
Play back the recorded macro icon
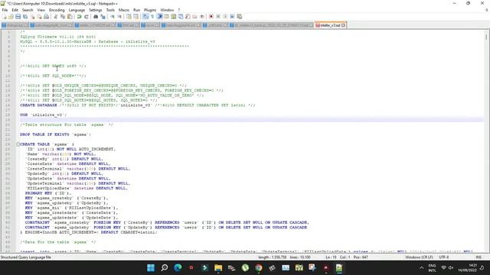tap(225, 16)
